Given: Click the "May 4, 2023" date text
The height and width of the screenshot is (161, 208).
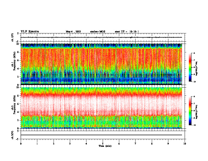Looking at the screenshot, I should point(73,32).
